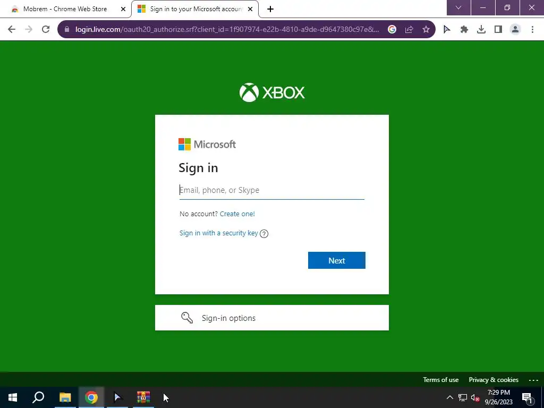
Task: Show hidden system tray icons
Action: tap(449, 397)
